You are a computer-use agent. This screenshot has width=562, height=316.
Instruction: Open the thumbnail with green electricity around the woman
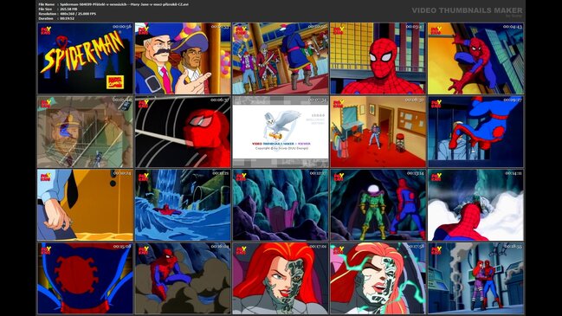pos(378,278)
